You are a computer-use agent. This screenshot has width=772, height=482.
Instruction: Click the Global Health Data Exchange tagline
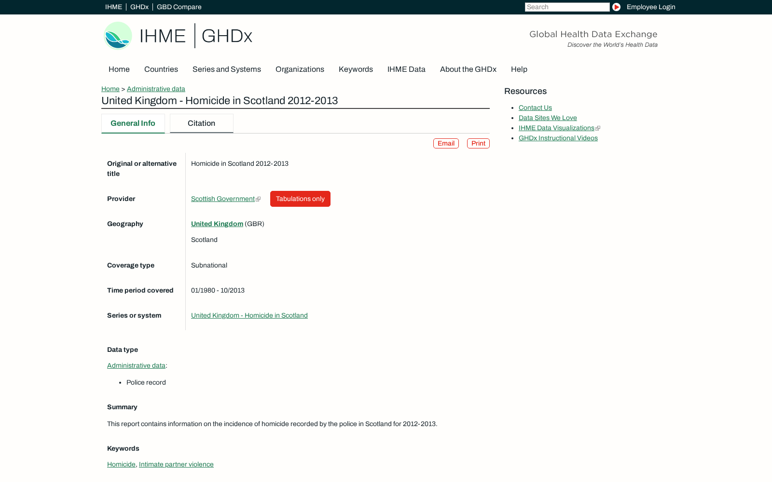tap(593, 34)
